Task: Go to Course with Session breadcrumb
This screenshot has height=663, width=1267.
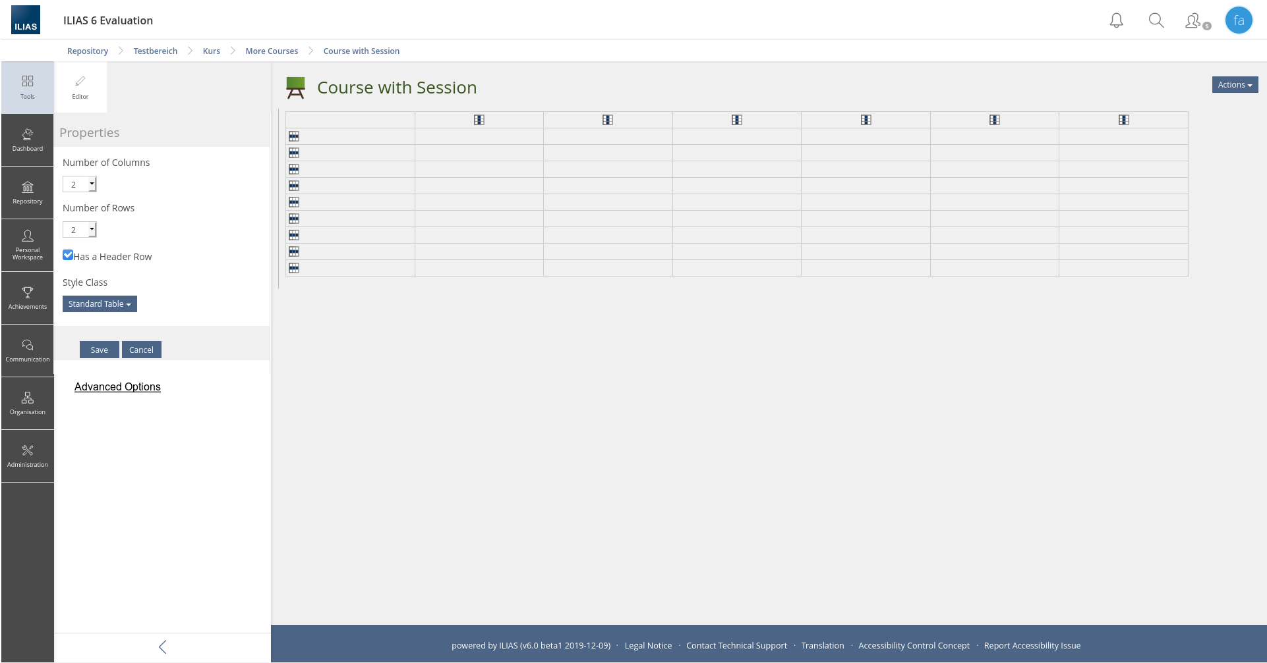Action: [x=361, y=51]
